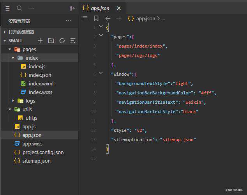Click the "pages/logs/logs" string in code
This screenshot has width=247, height=195.
138,55
